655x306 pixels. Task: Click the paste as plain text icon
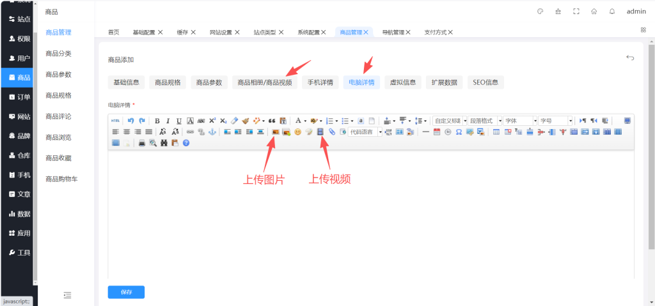point(283,121)
